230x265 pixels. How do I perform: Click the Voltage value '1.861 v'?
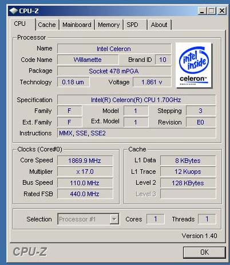pos(152,82)
